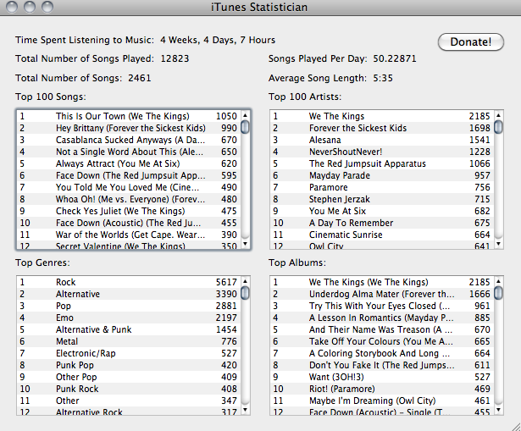
Task: Select Always Attract (You Me At Six)
Action: [129, 163]
